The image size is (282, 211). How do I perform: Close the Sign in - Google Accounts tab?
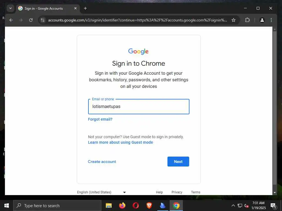click(x=75, y=8)
